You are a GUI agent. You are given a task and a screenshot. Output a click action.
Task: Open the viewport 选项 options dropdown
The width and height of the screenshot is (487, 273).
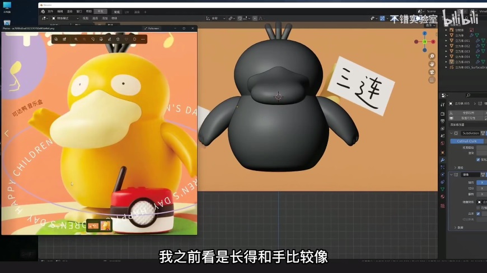tap(430, 25)
